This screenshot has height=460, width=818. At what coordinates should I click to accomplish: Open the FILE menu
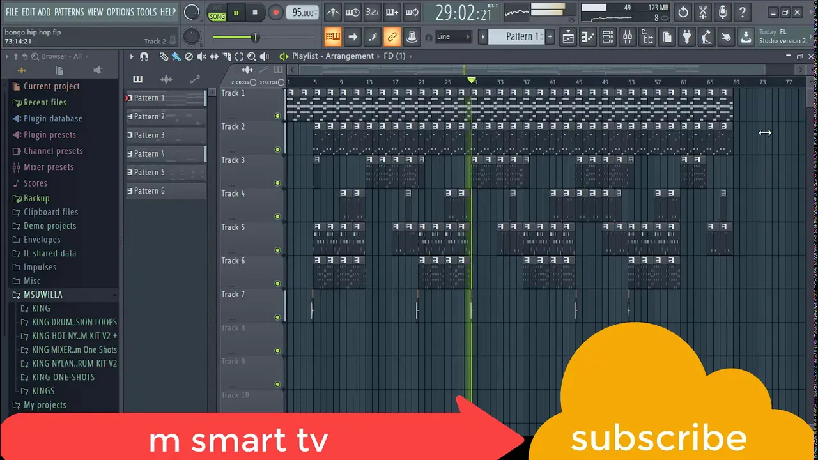click(x=12, y=12)
